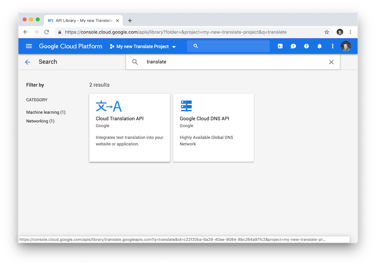Filter results by Networking category
Viewport: 376px width, 267px height.
(x=40, y=121)
